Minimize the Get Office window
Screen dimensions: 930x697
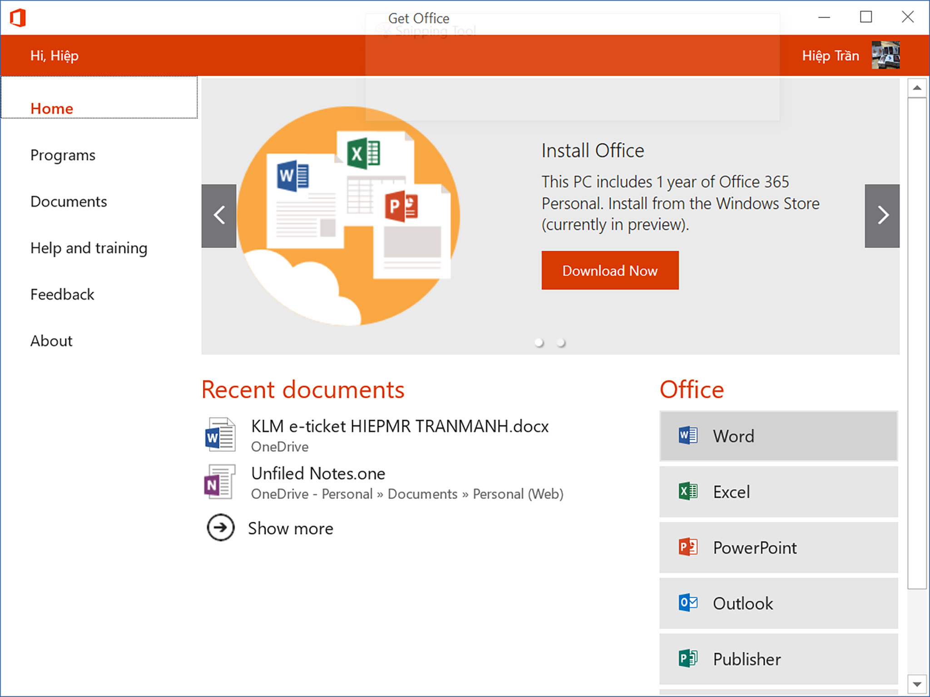(x=824, y=17)
